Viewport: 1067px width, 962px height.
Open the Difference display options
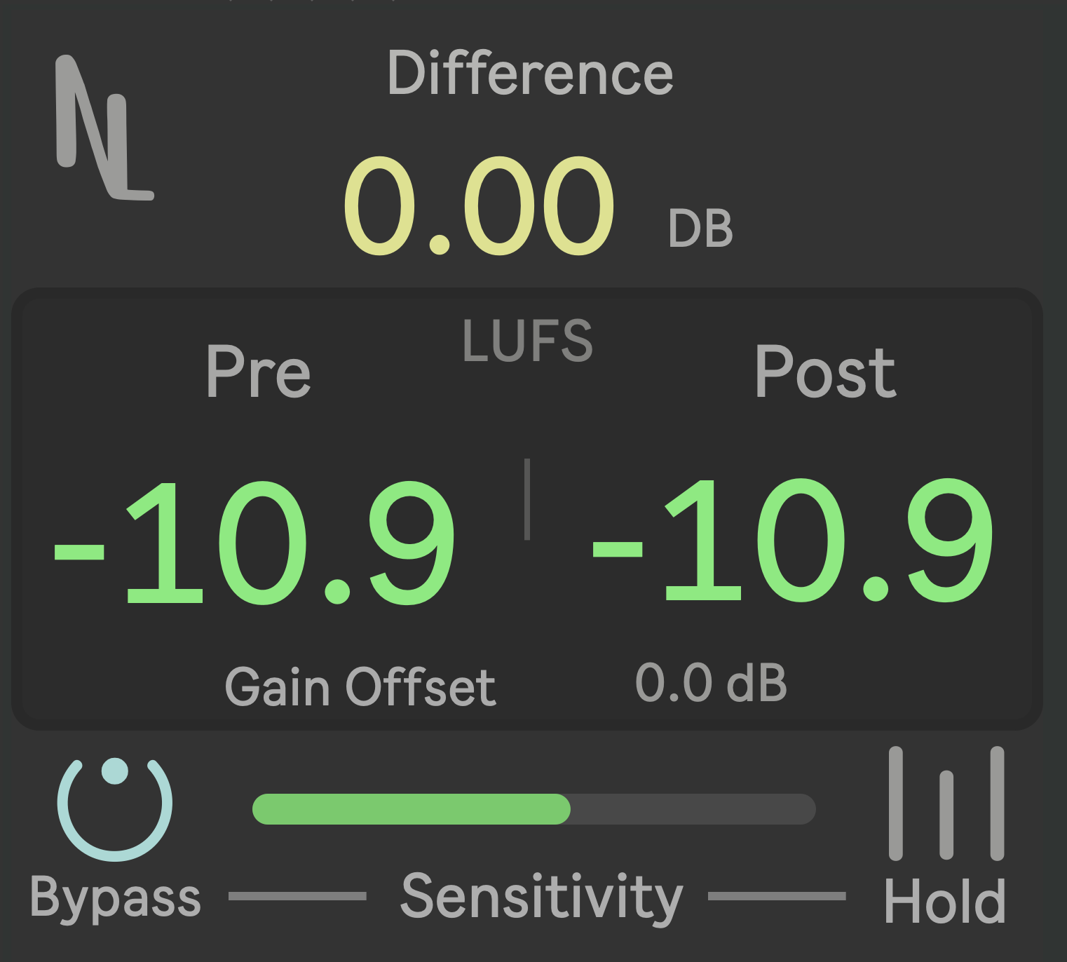click(529, 74)
